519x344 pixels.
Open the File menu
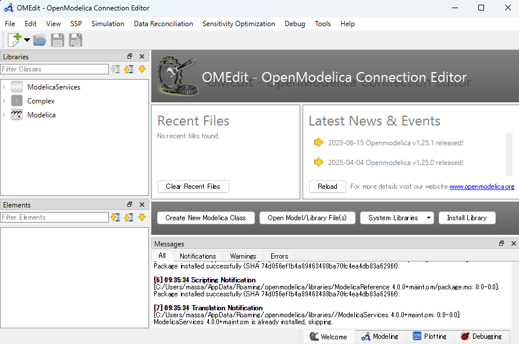9,24
